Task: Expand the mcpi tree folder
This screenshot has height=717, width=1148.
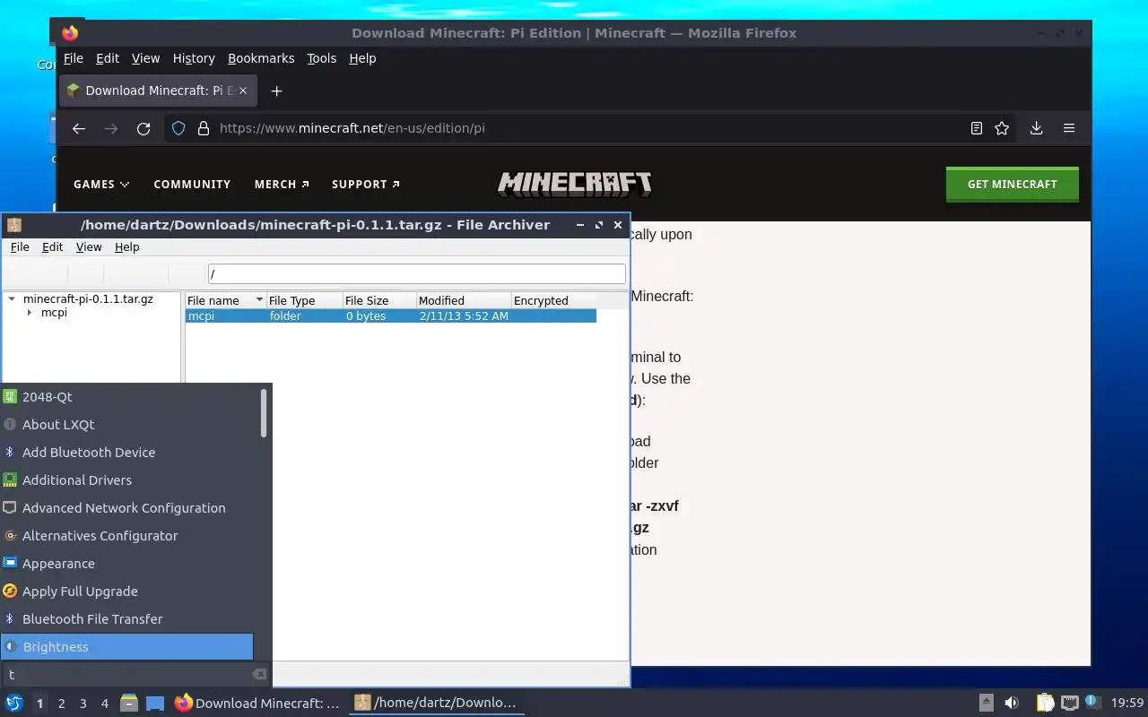Action: coord(30,313)
